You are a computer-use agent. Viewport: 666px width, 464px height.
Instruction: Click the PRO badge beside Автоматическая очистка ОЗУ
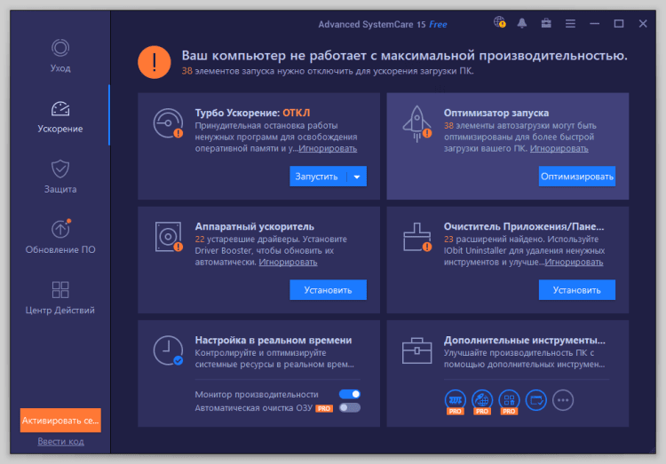click(324, 408)
